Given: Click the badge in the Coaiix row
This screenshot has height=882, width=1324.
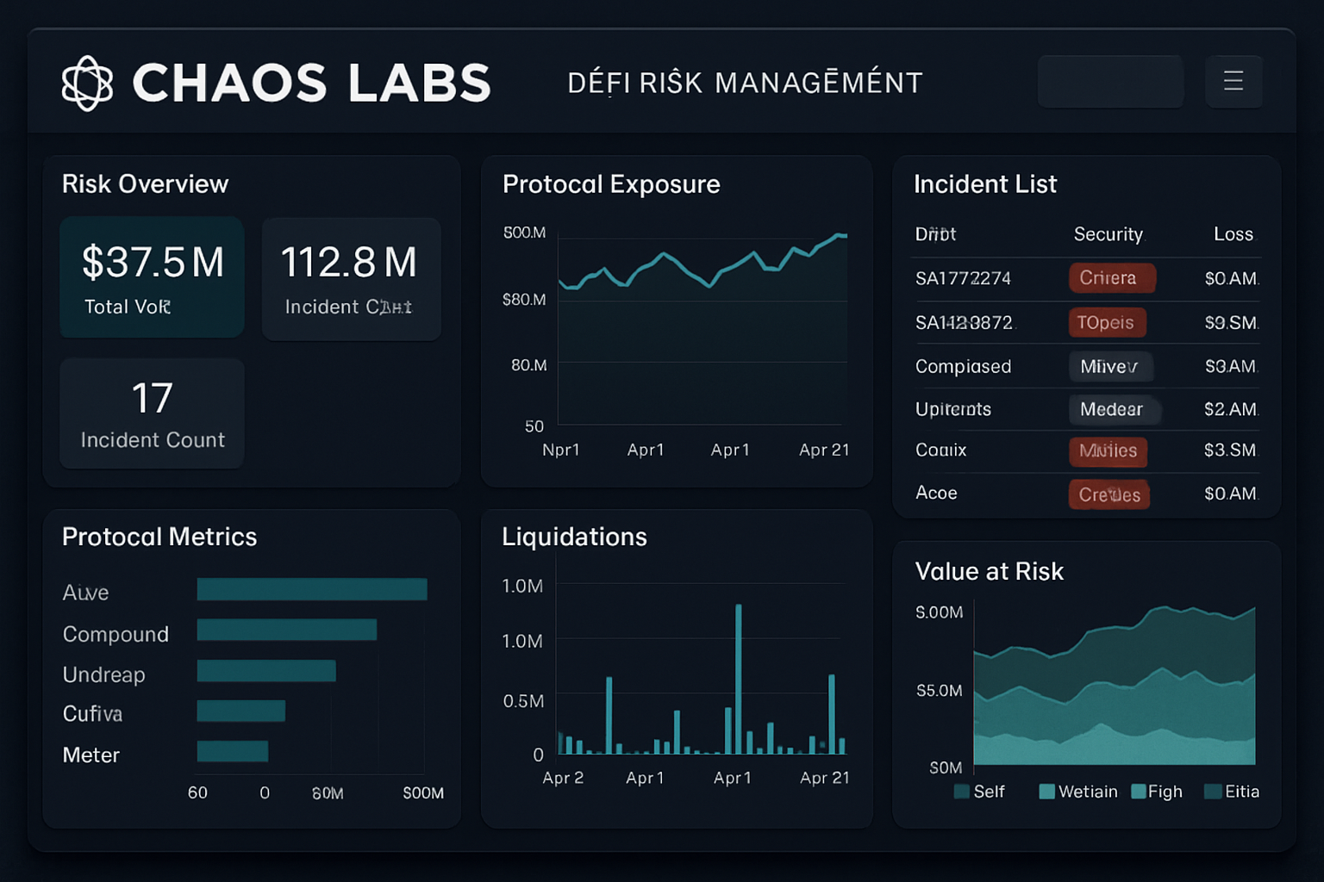Looking at the screenshot, I should [1109, 451].
